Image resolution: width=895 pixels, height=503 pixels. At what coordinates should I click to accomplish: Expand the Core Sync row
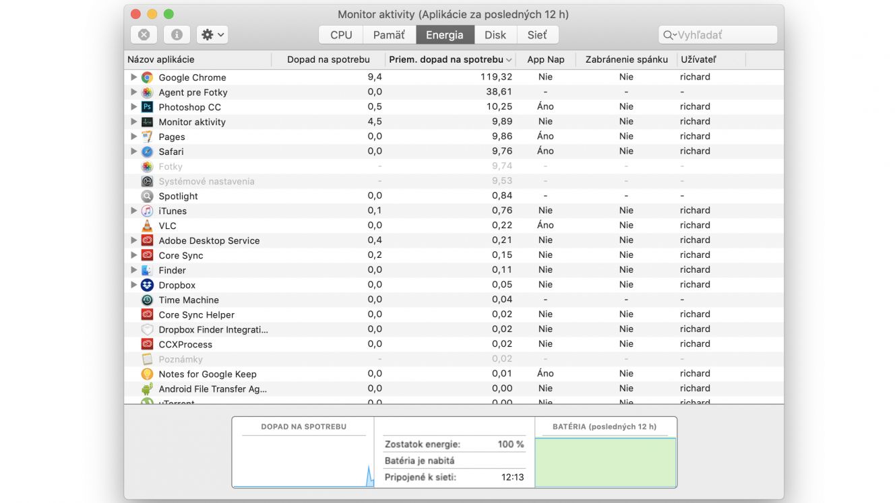point(133,255)
